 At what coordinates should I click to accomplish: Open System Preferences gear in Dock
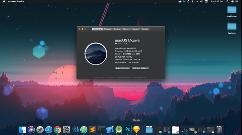[66, 130]
